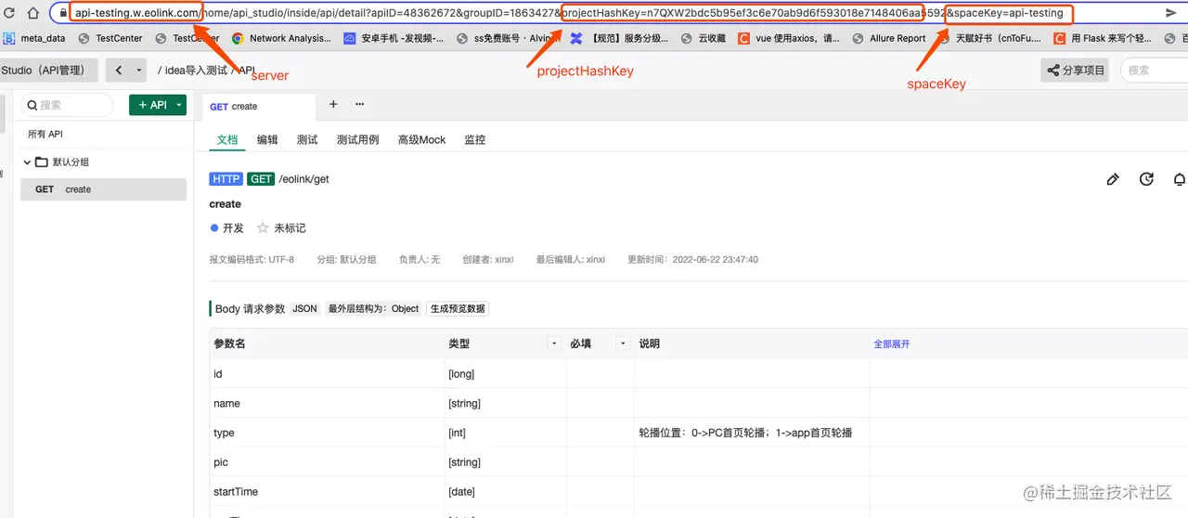Image resolution: width=1188 pixels, height=518 pixels.
Task: Click the 分享项目 share button
Action: tap(1075, 71)
